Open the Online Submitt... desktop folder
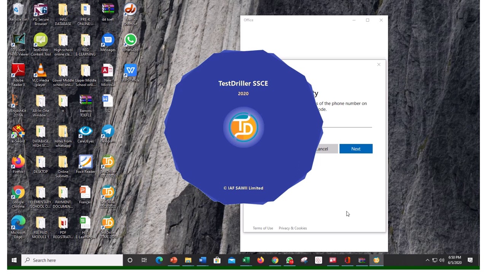 coord(63,167)
